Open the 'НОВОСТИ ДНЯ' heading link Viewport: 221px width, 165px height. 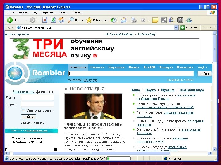(x=87, y=89)
